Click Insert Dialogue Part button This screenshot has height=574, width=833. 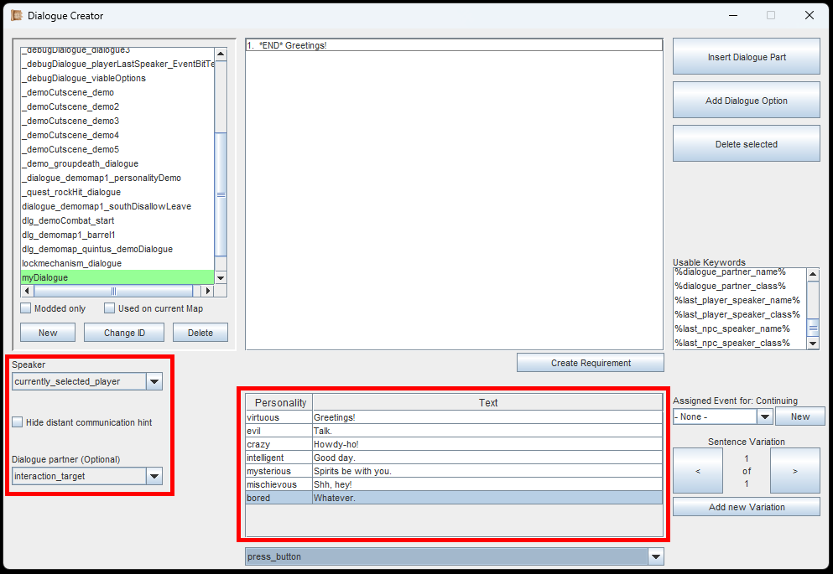click(746, 57)
